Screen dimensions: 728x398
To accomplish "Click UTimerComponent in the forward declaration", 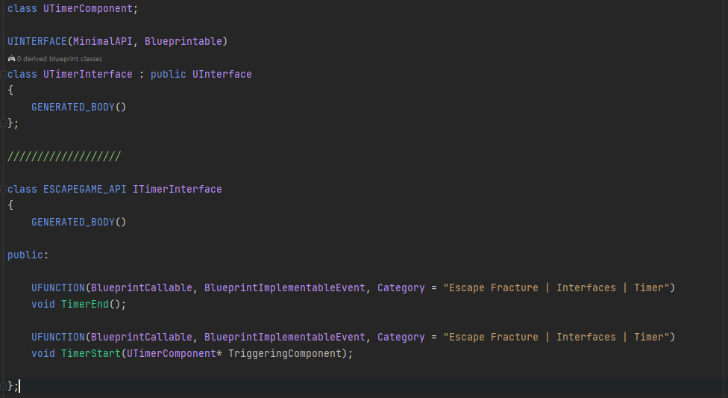I will click(x=88, y=8).
